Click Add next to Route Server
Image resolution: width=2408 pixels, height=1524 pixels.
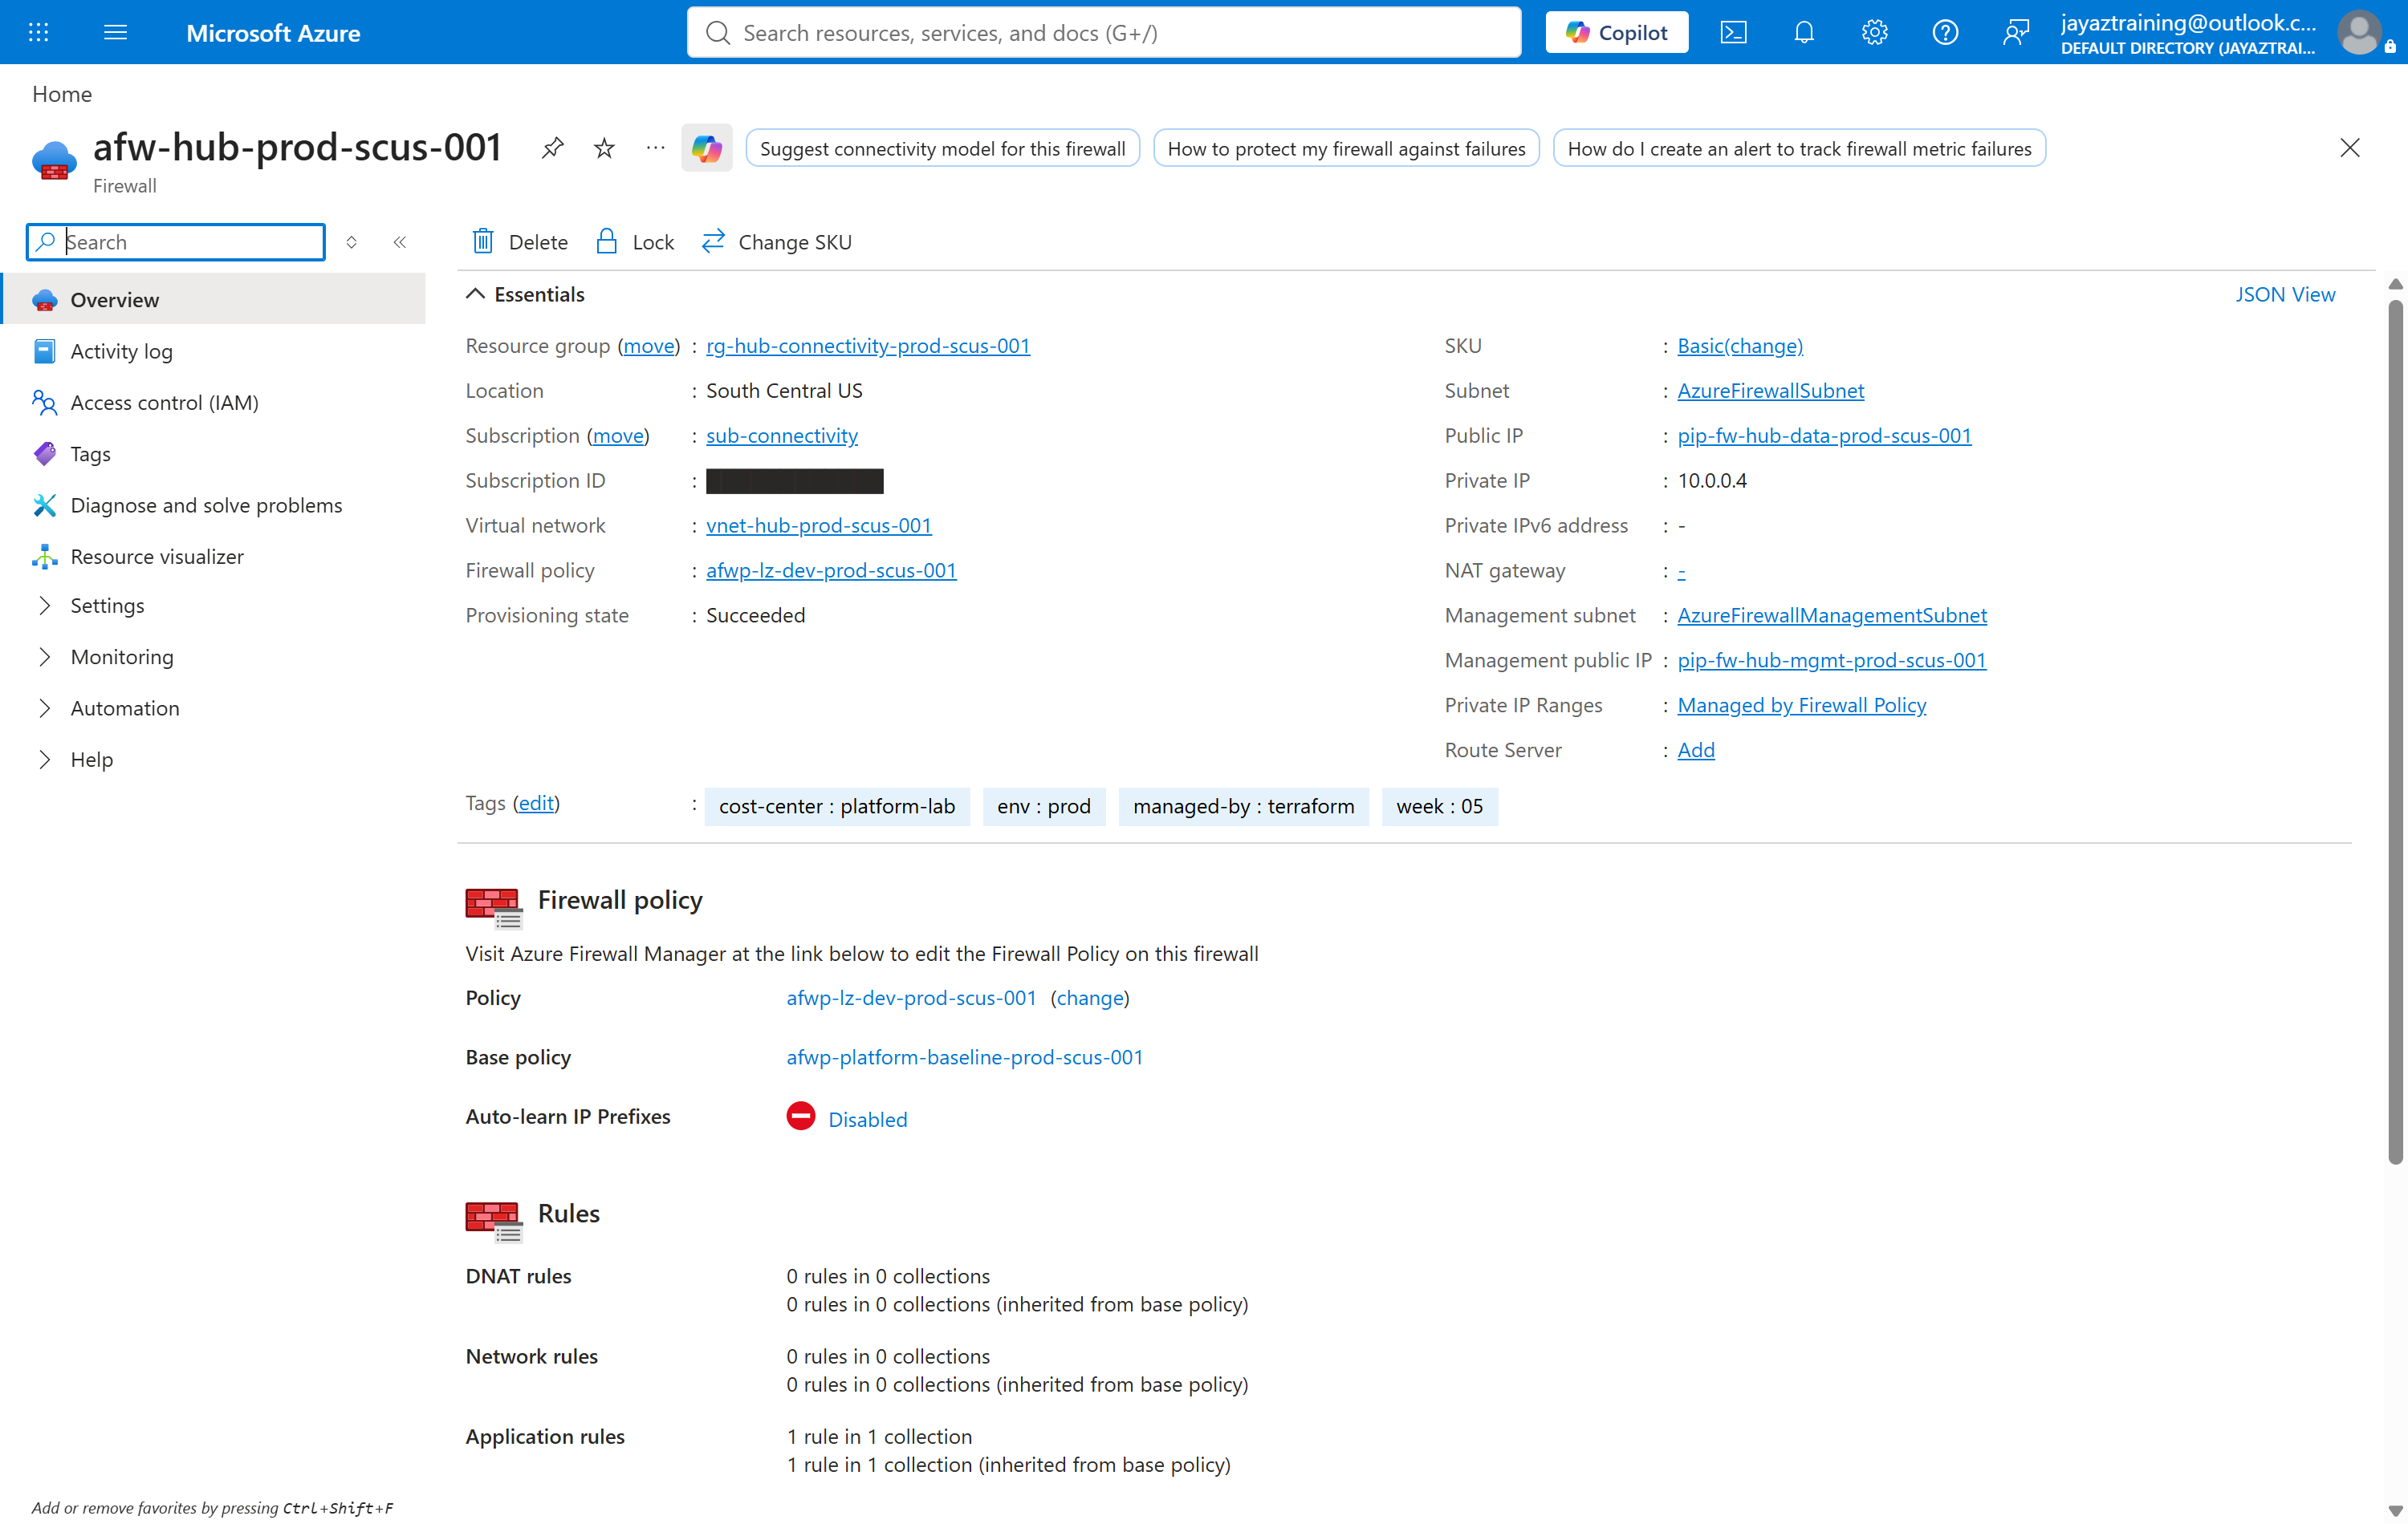(x=1696, y=751)
